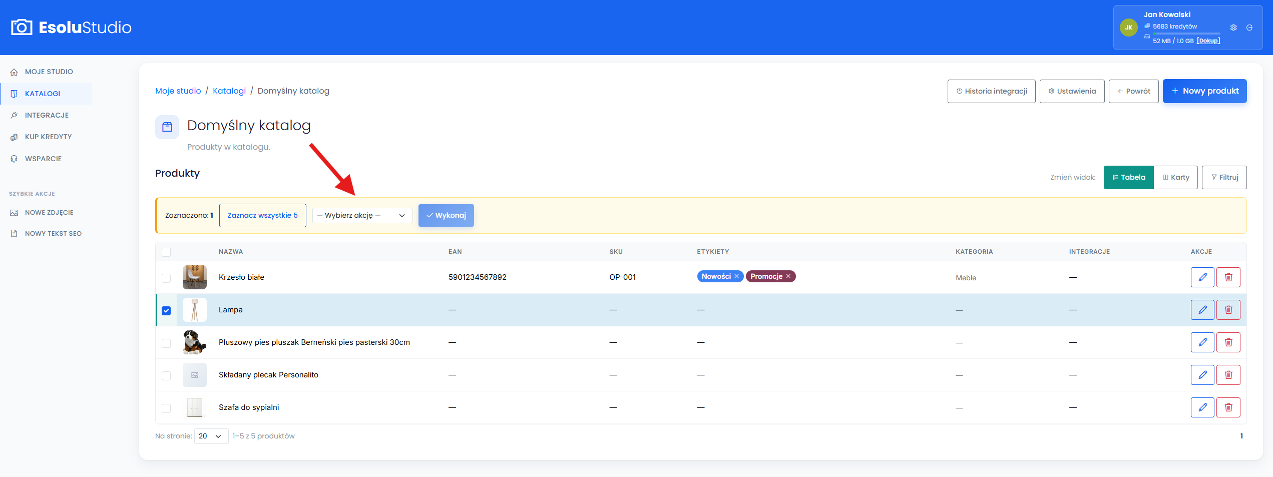The image size is (1273, 477).
Task: Click account settings gear icon in header
Action: coord(1233,28)
